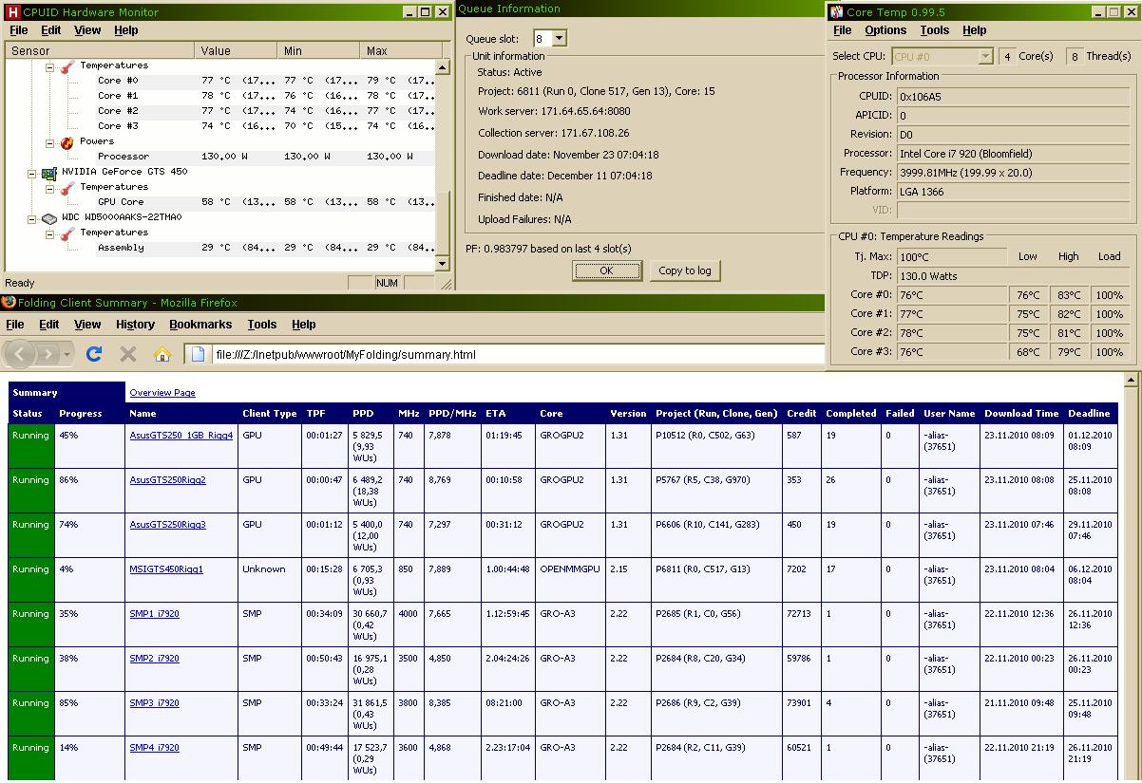Image resolution: width=1142 pixels, height=783 pixels.
Task: Open the Firefox history dropdown arrow
Action: (x=67, y=354)
